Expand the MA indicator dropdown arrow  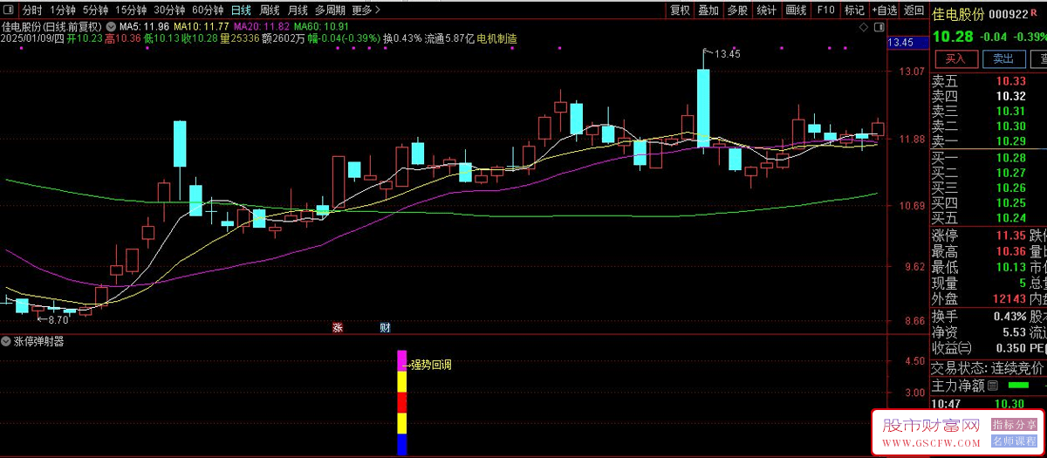[111, 27]
